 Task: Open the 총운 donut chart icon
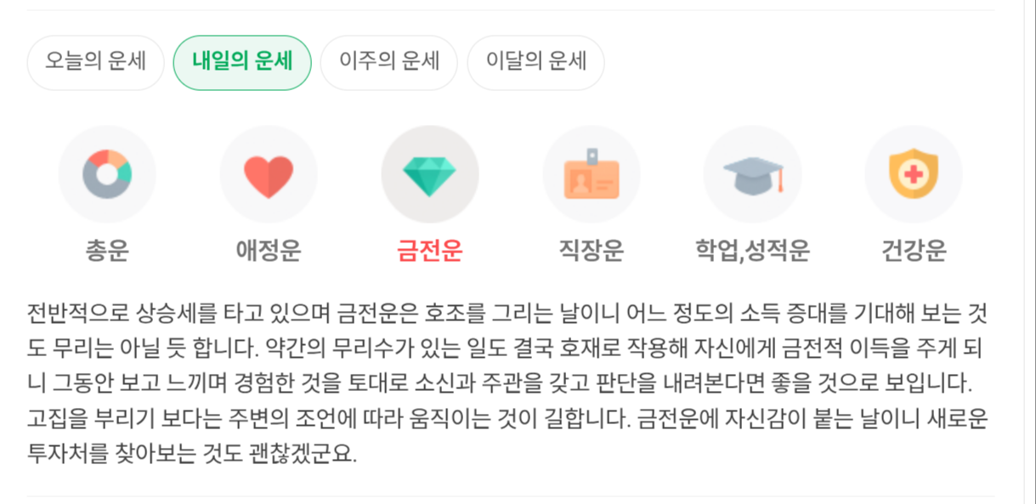tap(107, 174)
